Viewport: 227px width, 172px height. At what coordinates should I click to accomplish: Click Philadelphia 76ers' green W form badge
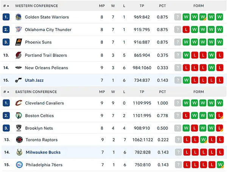coord(220,164)
